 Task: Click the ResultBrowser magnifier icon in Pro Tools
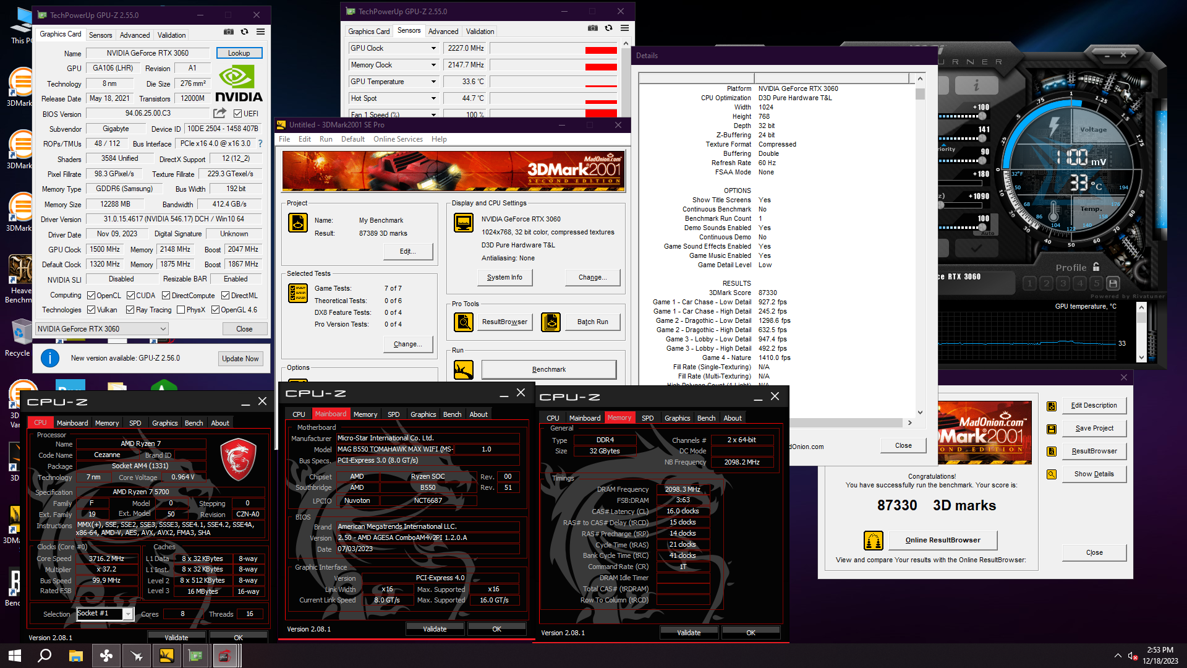464,322
